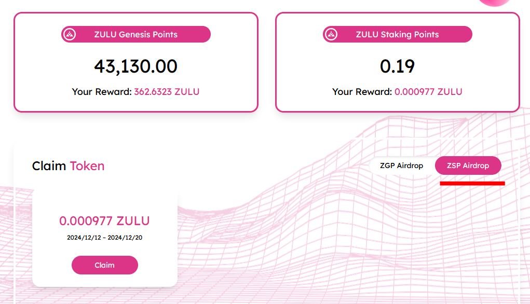
Task: Click the red underline below ZSP Airdrop
Action: [x=472, y=183]
